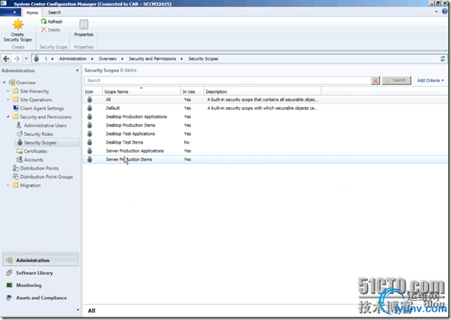
Task: Select the Site Hierarchy folder
Action: (31, 91)
